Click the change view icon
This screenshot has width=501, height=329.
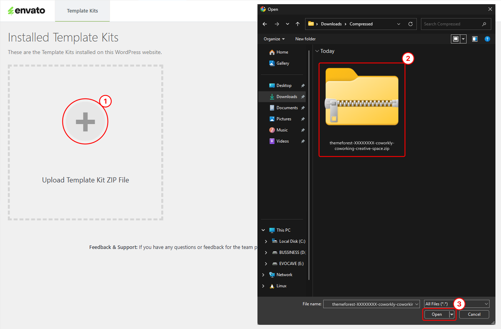click(455, 39)
